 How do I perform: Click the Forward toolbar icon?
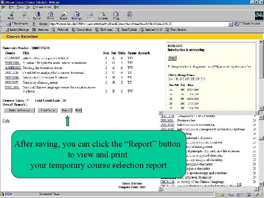(x=24, y=16)
